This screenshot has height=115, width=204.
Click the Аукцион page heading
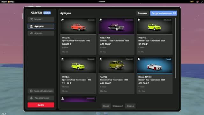tap(66, 13)
